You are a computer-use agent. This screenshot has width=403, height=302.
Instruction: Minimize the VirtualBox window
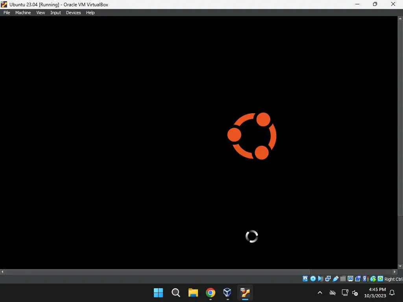[x=357, y=4]
